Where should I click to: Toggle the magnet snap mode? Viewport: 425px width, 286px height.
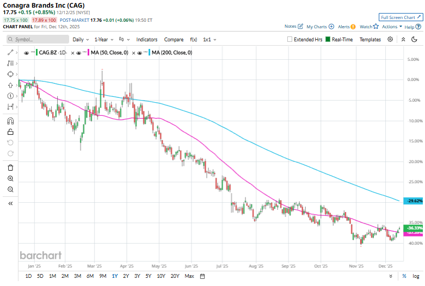10,121
